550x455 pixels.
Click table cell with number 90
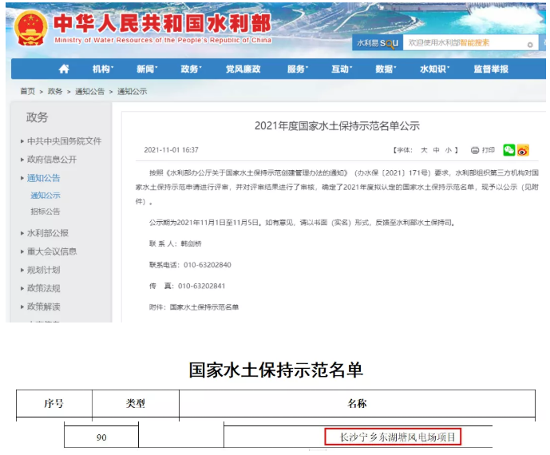click(101, 437)
